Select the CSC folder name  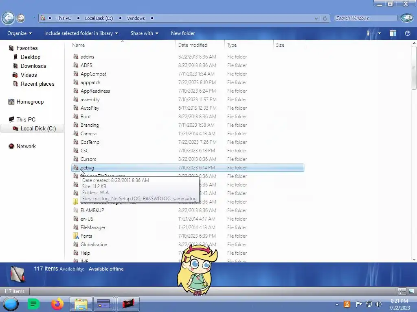click(x=85, y=150)
